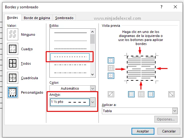Screen dimensions: 184x138
Task: Open the Color Automático dropdown
Action: (x=73, y=88)
